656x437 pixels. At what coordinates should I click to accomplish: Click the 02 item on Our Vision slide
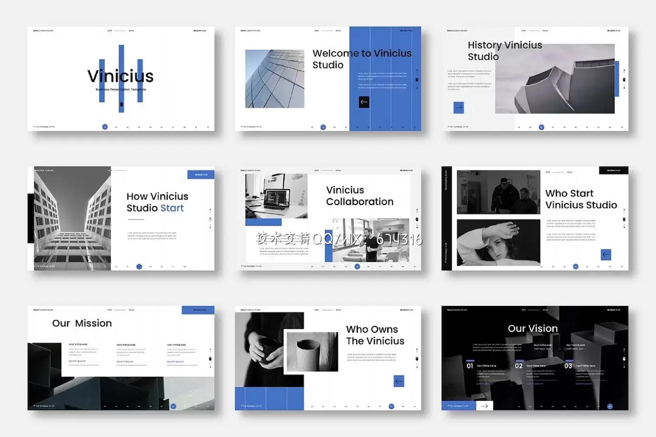[519, 366]
